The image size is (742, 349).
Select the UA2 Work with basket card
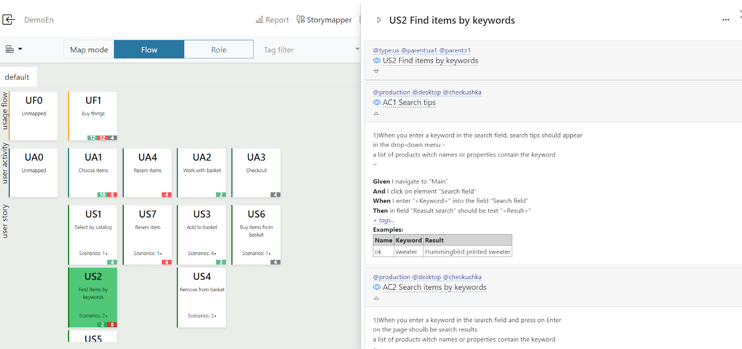pos(202,173)
